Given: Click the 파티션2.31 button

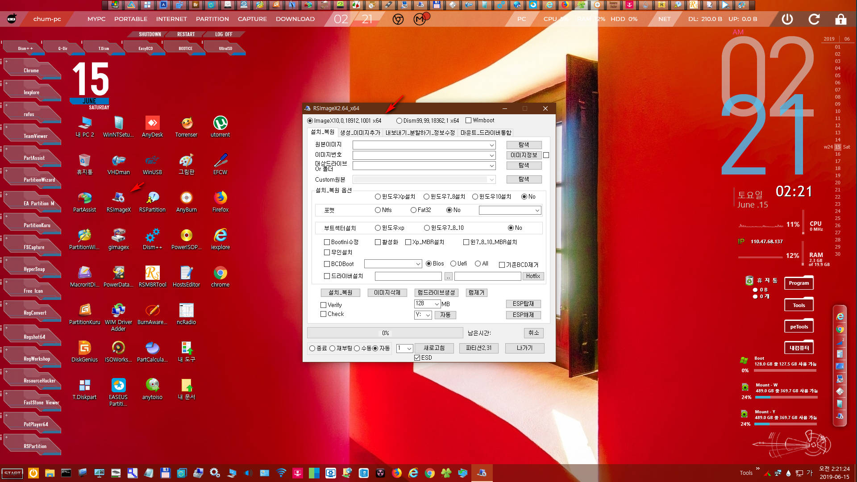Looking at the screenshot, I should tap(479, 348).
